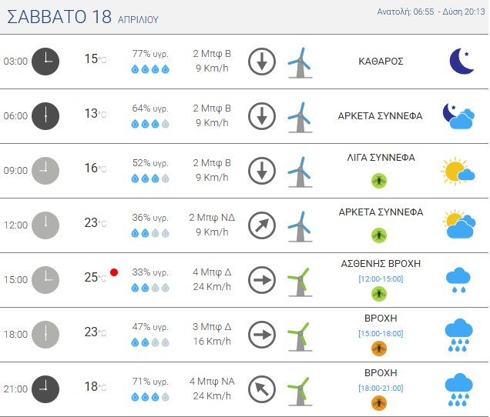Click the sun and cloud icon at 09:00
Image resolution: width=490 pixels, height=417 pixels.
(458, 171)
